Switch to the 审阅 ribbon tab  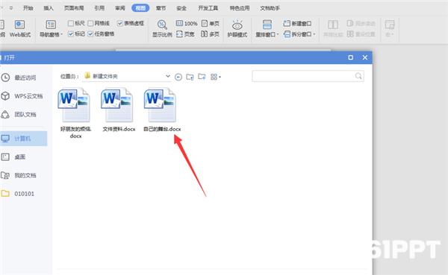tap(120, 8)
